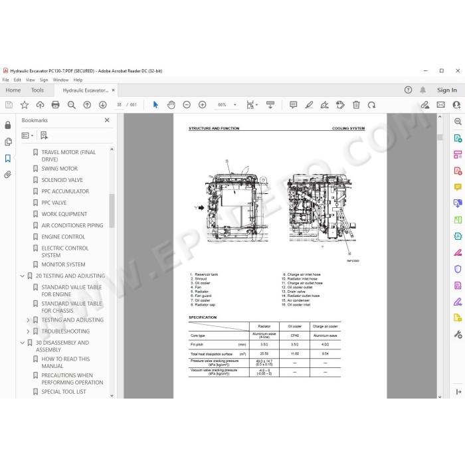This screenshot has width=465, height=465.
Task: Open the Sign menu
Action: [44, 80]
